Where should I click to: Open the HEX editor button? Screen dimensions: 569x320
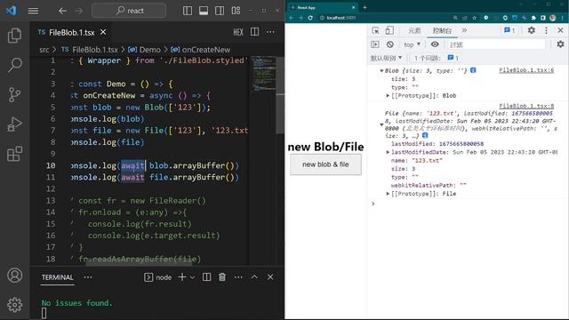tap(238, 32)
